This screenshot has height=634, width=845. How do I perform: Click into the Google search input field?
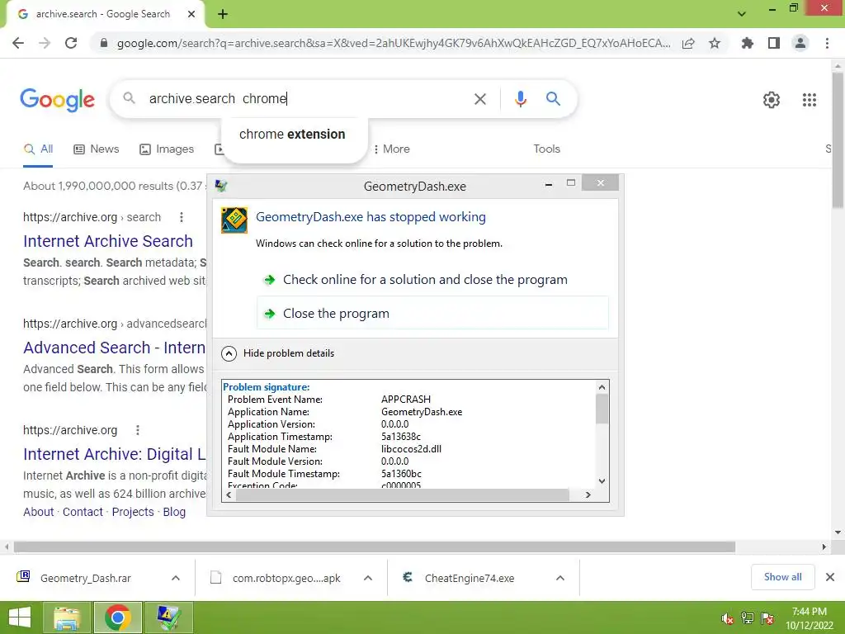[x=304, y=99]
